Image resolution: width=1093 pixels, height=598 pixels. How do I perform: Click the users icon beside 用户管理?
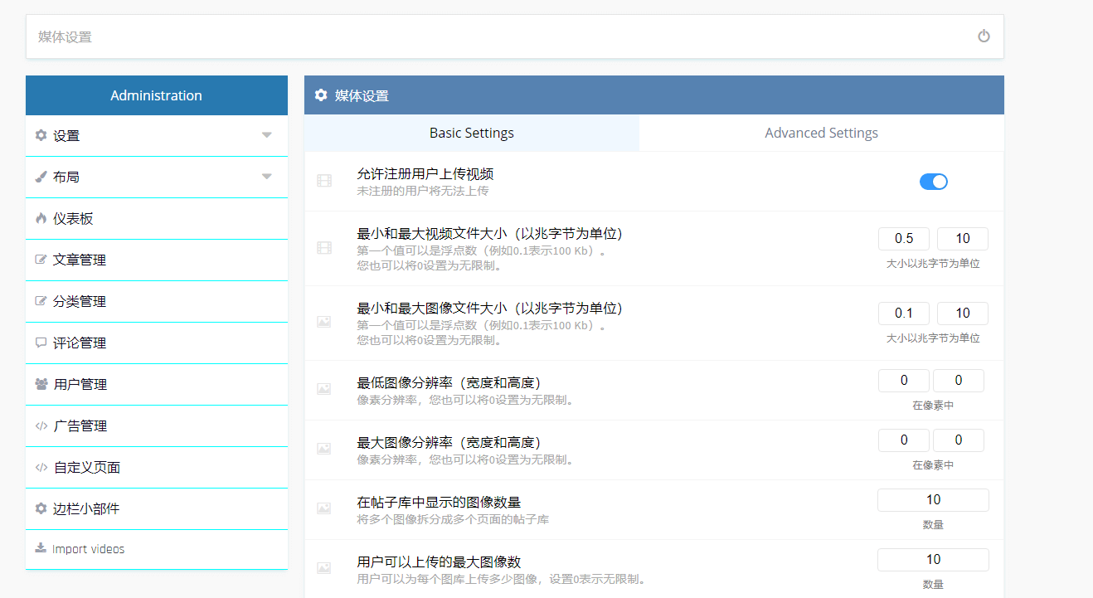pos(41,384)
